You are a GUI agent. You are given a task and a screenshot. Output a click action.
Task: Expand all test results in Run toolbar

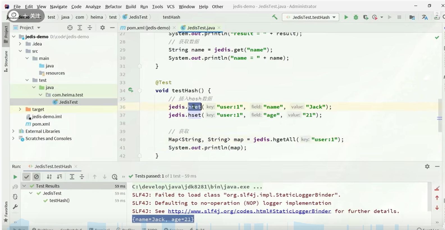(72, 177)
